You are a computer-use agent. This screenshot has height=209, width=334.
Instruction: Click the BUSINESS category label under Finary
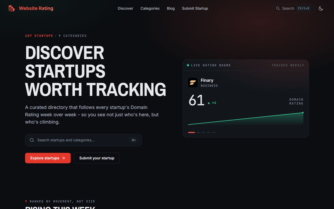[209, 86]
